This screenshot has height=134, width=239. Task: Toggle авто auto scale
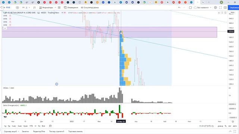click(x=235, y=126)
